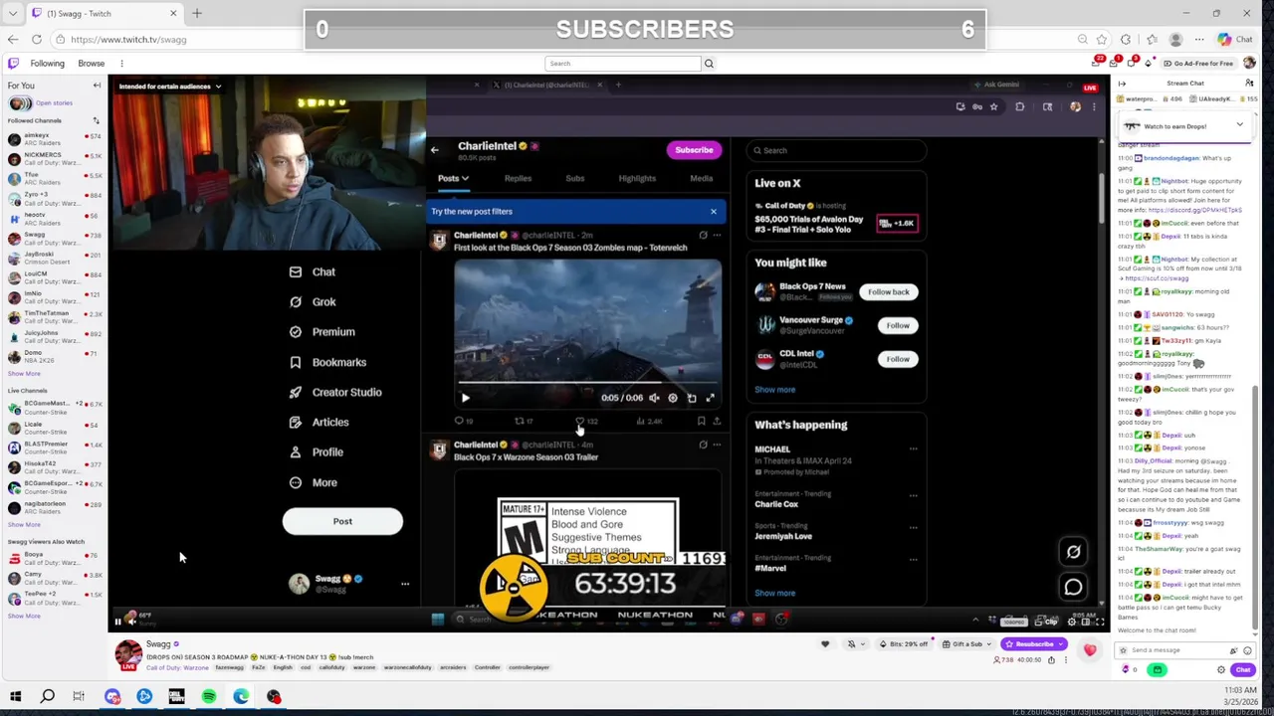Screen dimensions: 1274x716
Task: Add page to Edge favorites star
Action: 1102,40
